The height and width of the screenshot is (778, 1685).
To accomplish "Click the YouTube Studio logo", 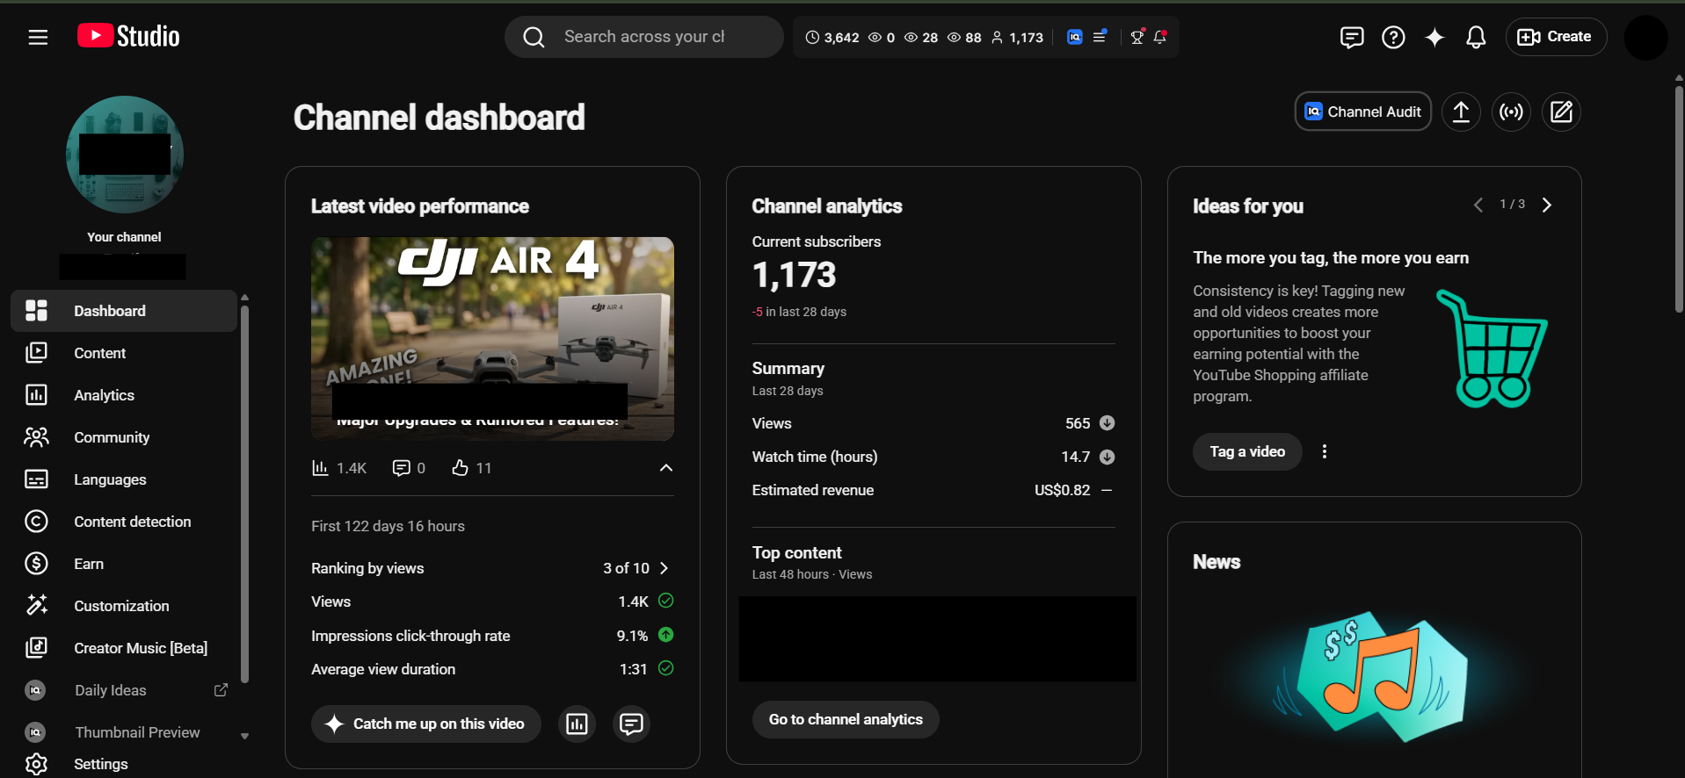I will [128, 36].
